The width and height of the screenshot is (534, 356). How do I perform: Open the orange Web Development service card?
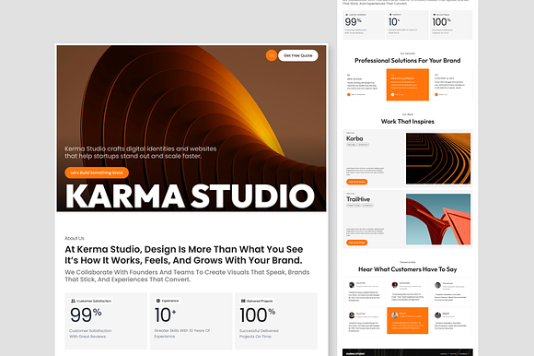point(408,85)
